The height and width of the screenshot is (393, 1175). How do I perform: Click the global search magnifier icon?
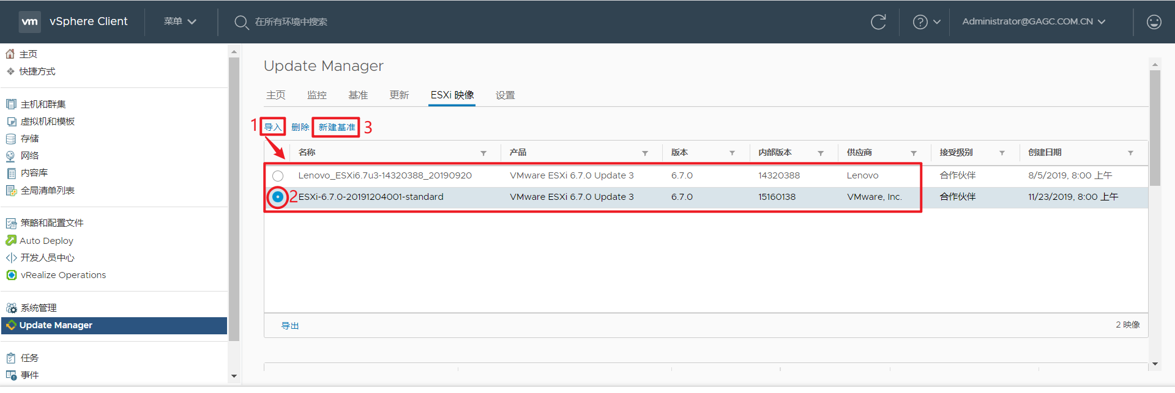coord(241,22)
